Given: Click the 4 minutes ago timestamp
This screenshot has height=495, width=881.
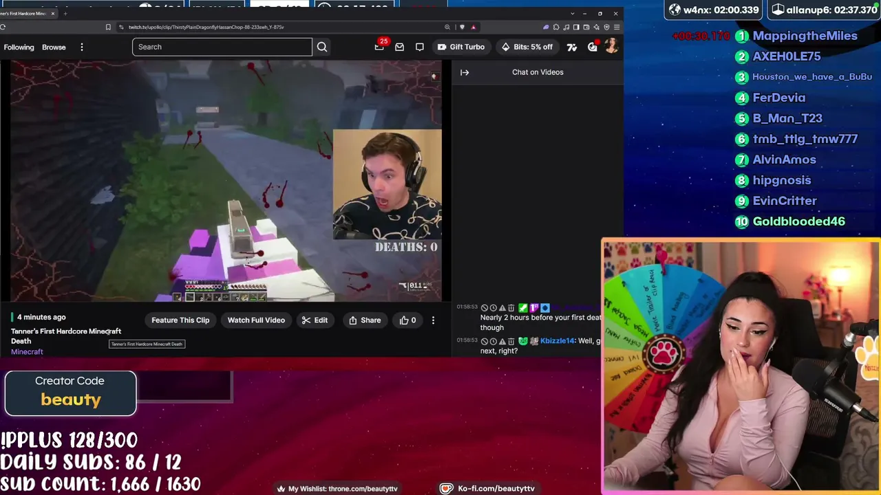Looking at the screenshot, I should [x=41, y=317].
